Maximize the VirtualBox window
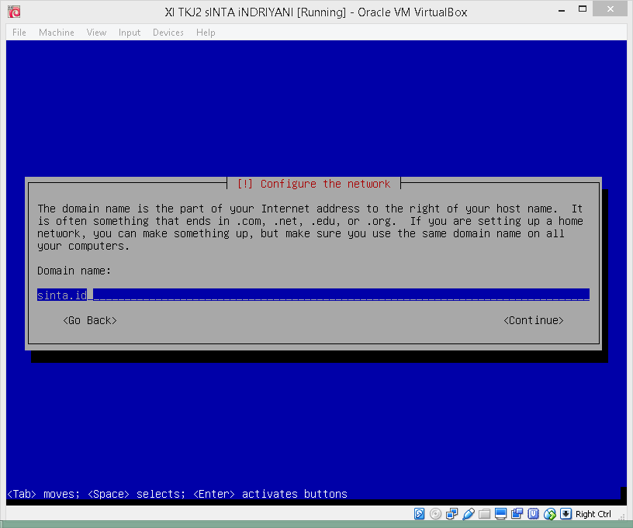 point(582,9)
